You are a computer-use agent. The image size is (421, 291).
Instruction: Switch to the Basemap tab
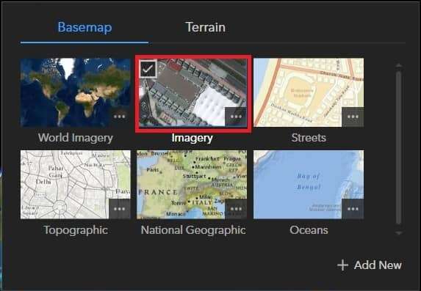point(84,27)
